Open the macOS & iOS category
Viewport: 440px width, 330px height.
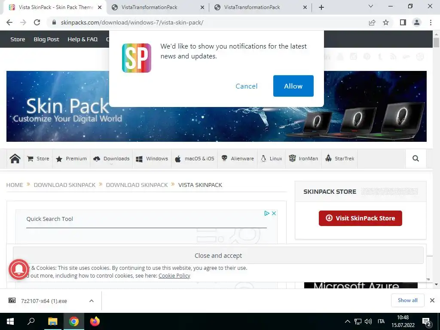pyautogui.click(x=195, y=159)
